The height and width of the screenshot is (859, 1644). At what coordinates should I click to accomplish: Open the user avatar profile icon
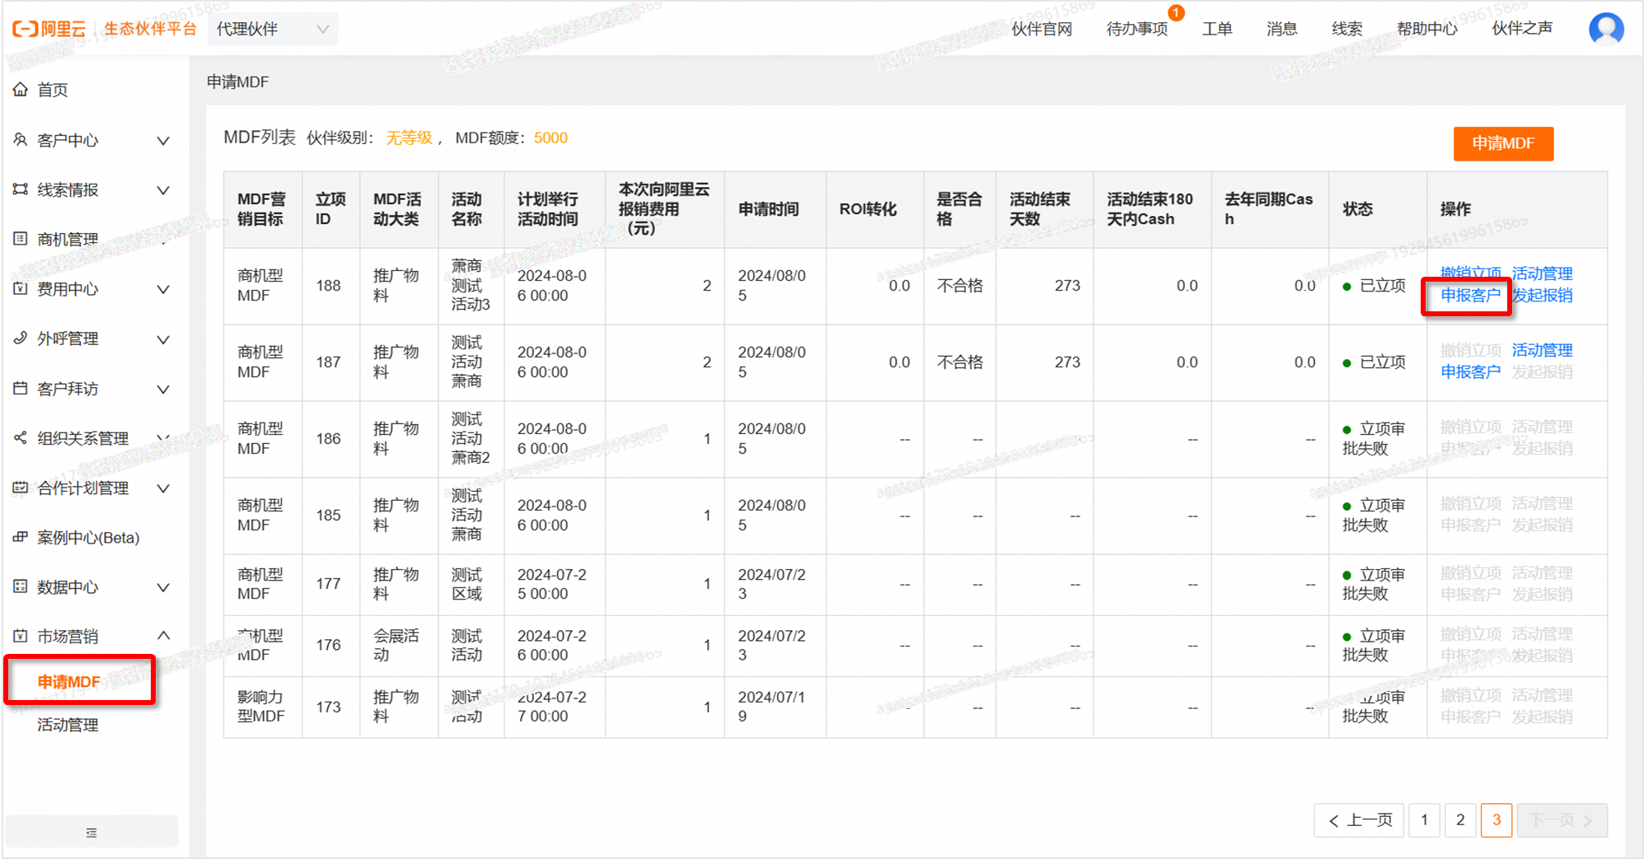[1605, 29]
